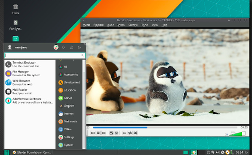
Task: Select the Development category
Action: coord(69,82)
